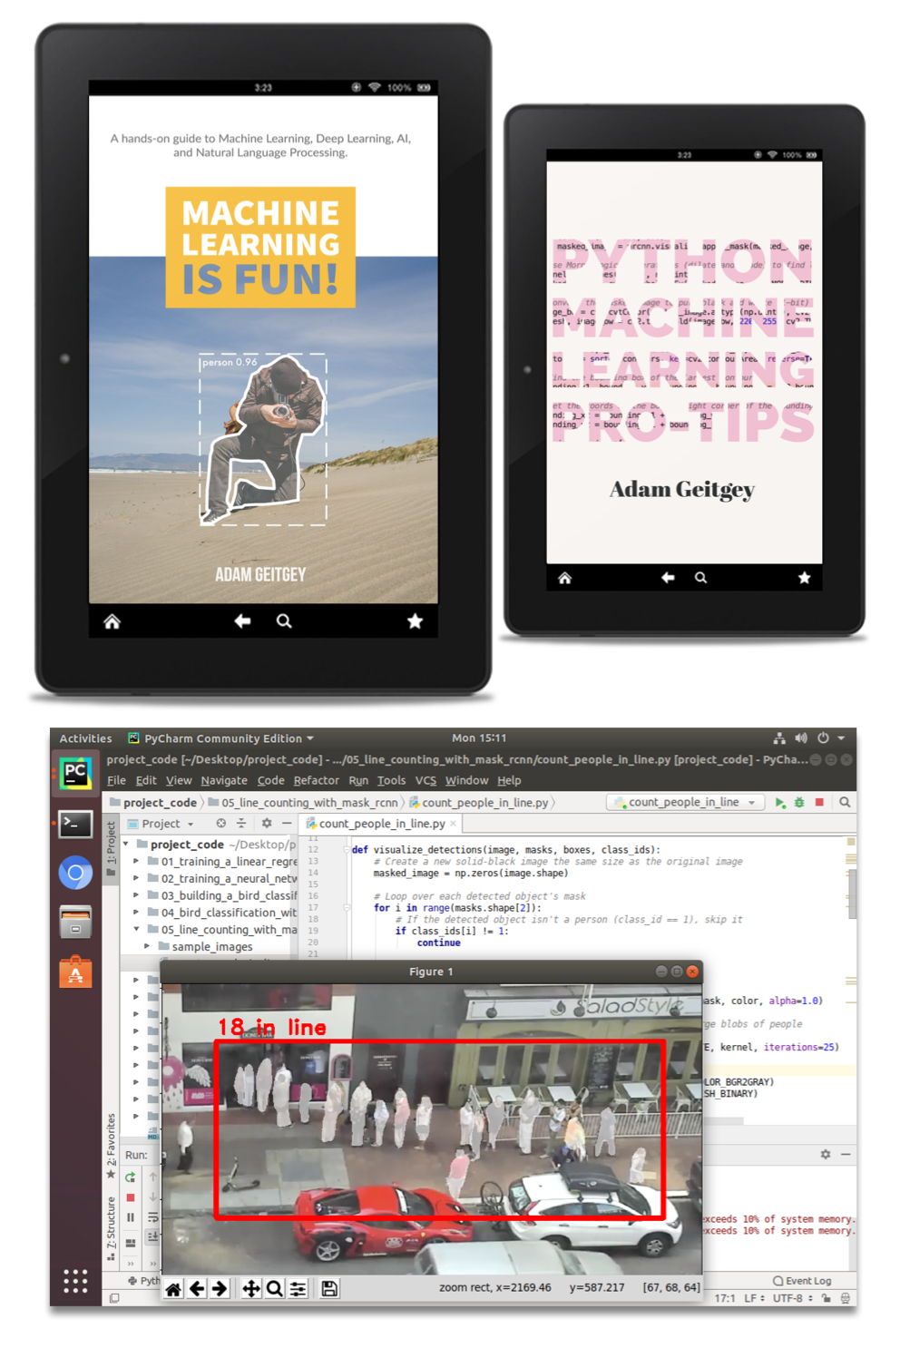
Task: Select the count_people_in_line.py editor tab
Action: tap(380, 824)
